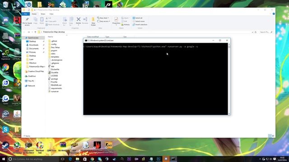This screenshot has height=162, width=289.
Task: Open the Recycle Bin desktop icon
Action: coord(5,5)
